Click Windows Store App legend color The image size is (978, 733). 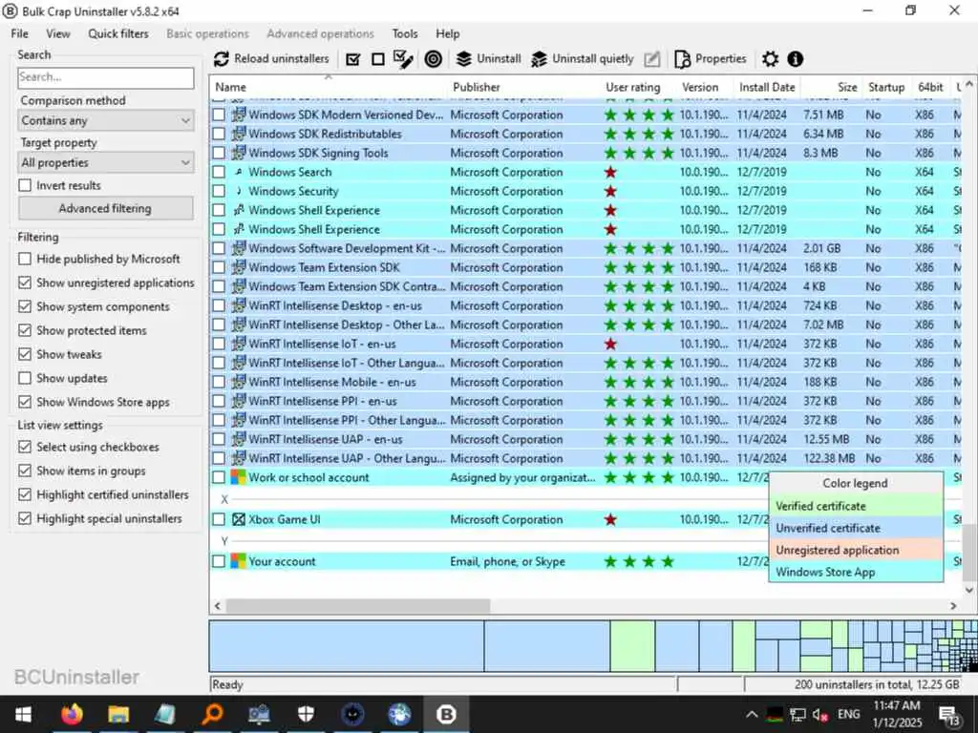point(855,572)
